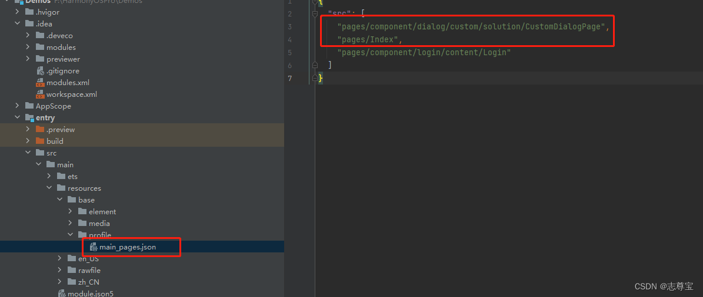The image size is (703, 297).
Task: Collapse the main folder chevron
Action: [39, 164]
